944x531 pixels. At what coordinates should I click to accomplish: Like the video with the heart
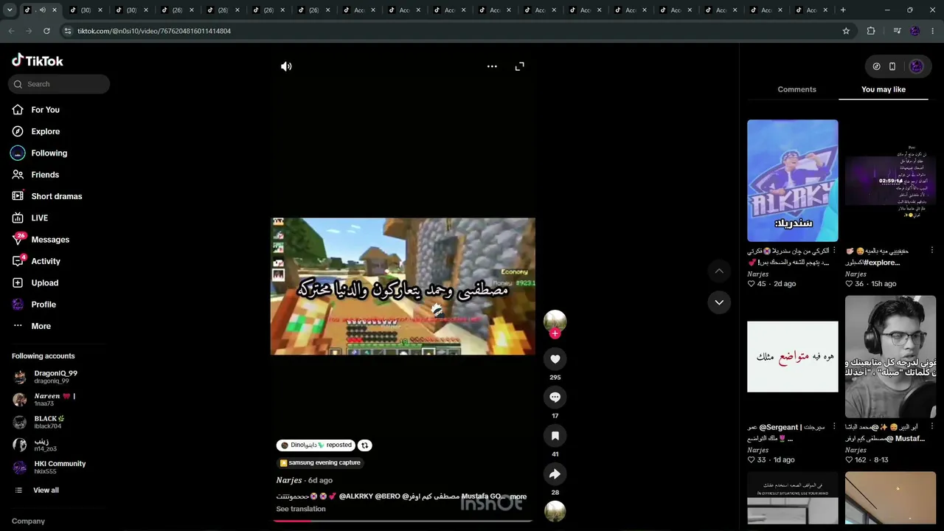click(x=555, y=359)
